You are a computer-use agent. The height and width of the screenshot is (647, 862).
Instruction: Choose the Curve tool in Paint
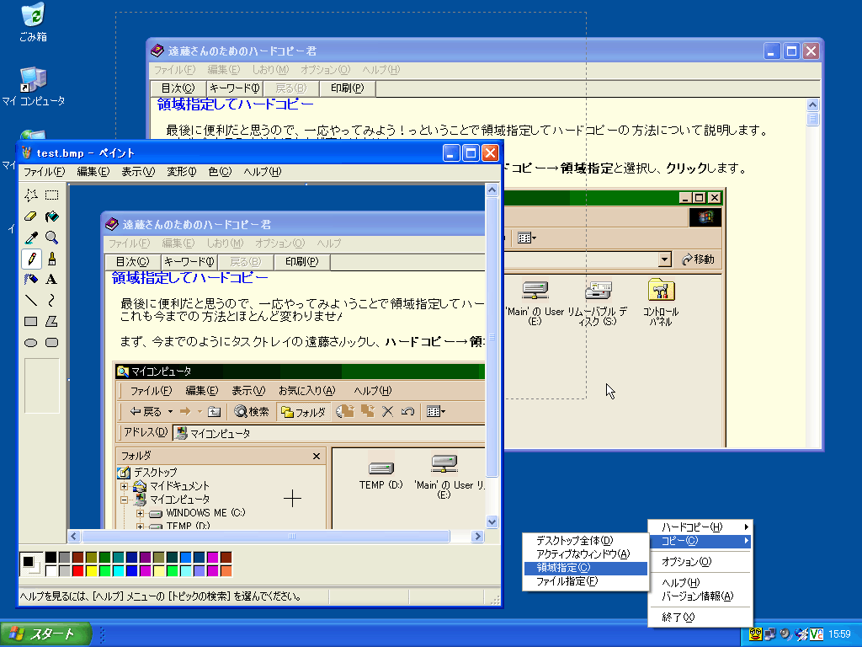click(x=51, y=300)
